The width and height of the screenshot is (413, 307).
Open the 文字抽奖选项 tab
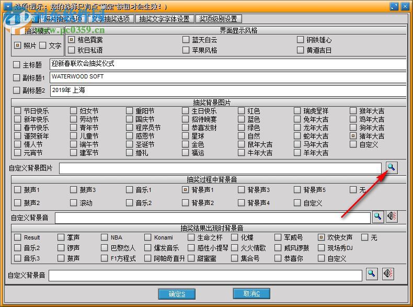click(x=111, y=19)
